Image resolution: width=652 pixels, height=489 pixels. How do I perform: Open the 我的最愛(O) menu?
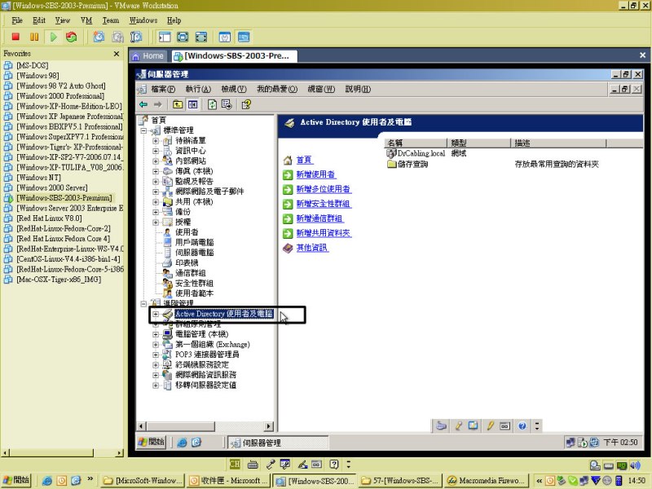point(277,89)
